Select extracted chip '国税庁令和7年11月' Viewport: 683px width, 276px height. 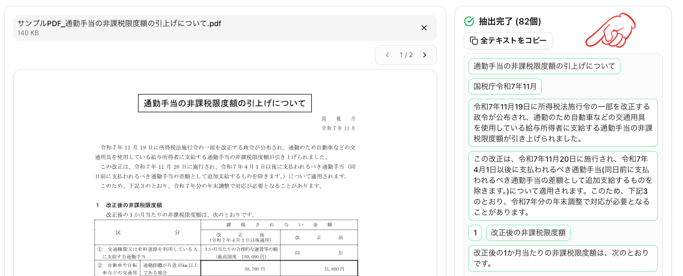click(x=505, y=86)
